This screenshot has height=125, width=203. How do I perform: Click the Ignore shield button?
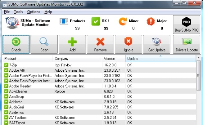(129, 44)
